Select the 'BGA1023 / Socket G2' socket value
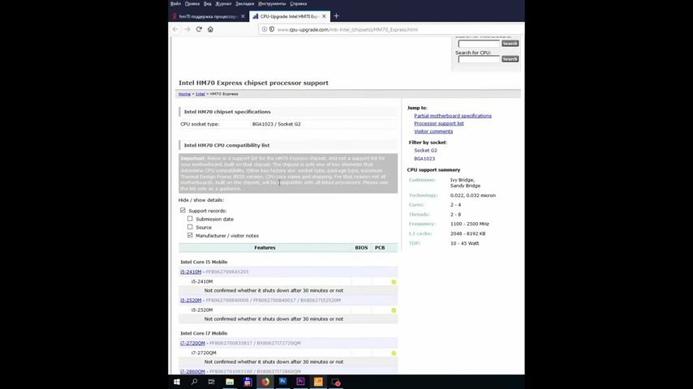The width and height of the screenshot is (693, 389). [276, 124]
